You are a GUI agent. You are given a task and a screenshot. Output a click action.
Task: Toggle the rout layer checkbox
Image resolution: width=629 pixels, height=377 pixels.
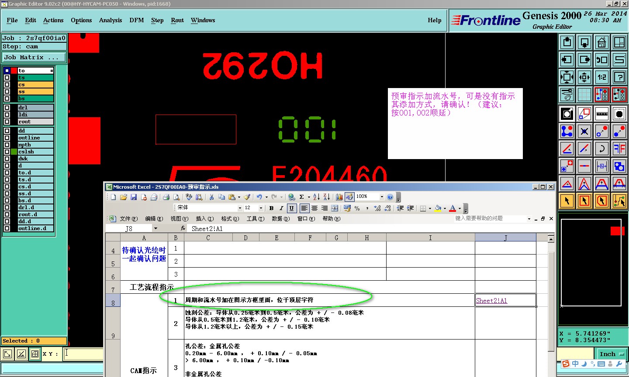[x=7, y=122]
